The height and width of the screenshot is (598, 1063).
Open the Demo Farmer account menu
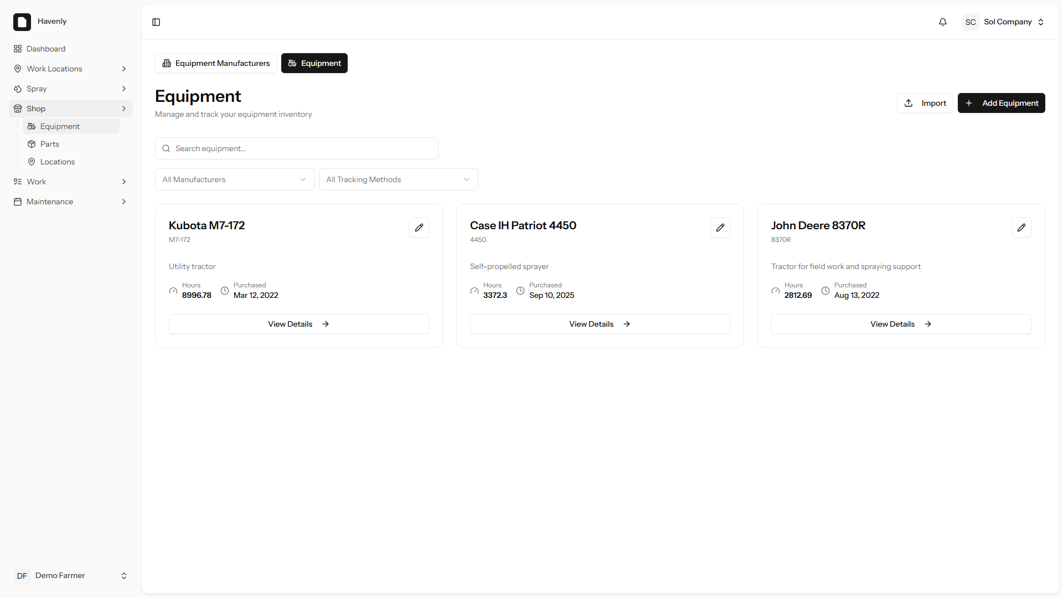[71, 576]
